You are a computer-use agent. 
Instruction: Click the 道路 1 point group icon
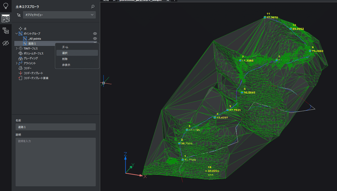tap(25, 43)
